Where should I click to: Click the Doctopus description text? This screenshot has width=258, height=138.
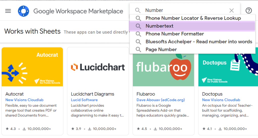pos(227,110)
